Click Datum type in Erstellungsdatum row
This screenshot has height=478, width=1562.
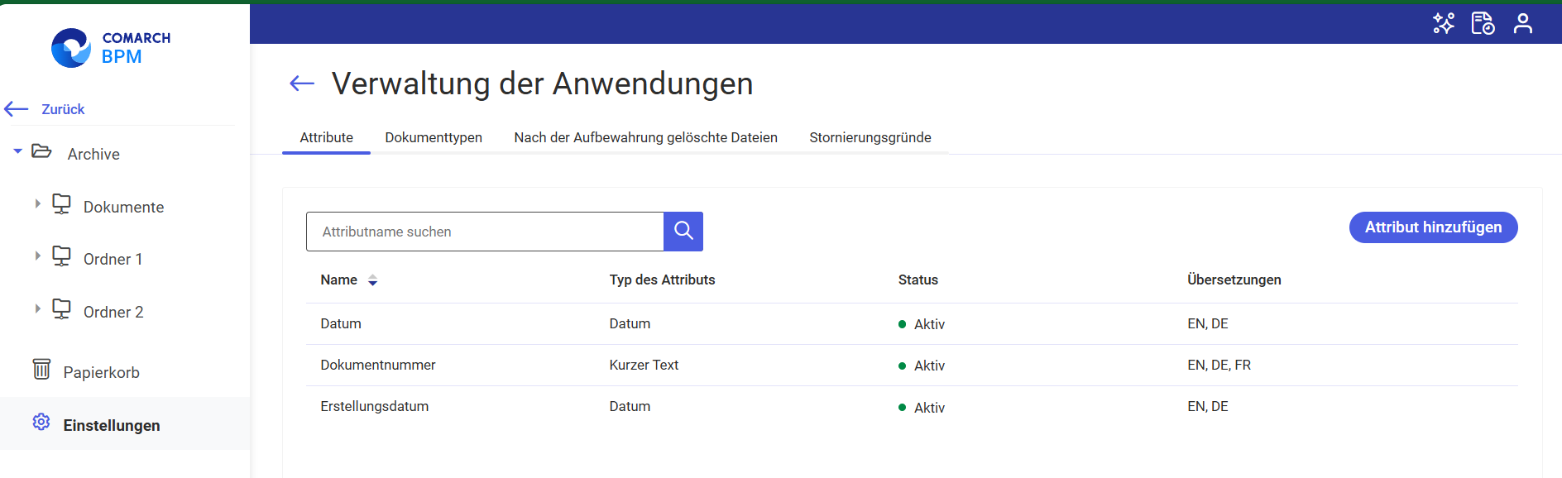[630, 406]
